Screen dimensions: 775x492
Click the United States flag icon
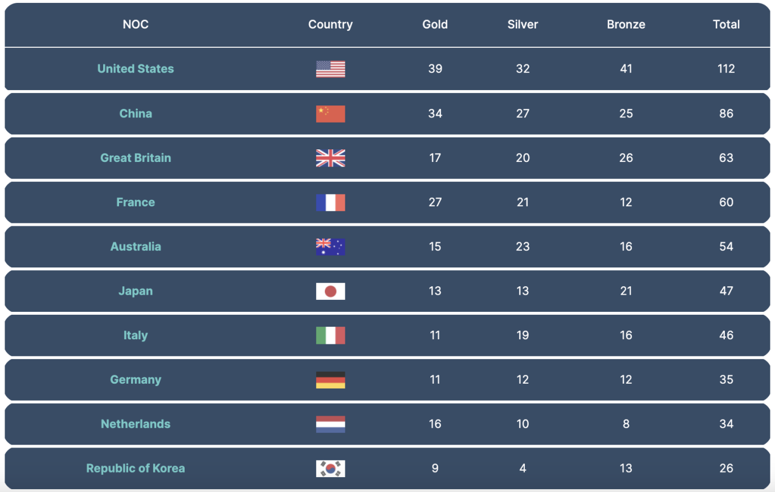pyautogui.click(x=331, y=69)
